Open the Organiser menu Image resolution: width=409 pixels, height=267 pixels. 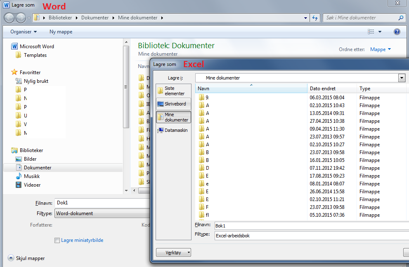coord(24,32)
